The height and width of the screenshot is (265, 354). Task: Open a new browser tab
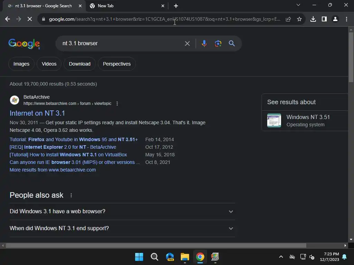click(176, 6)
